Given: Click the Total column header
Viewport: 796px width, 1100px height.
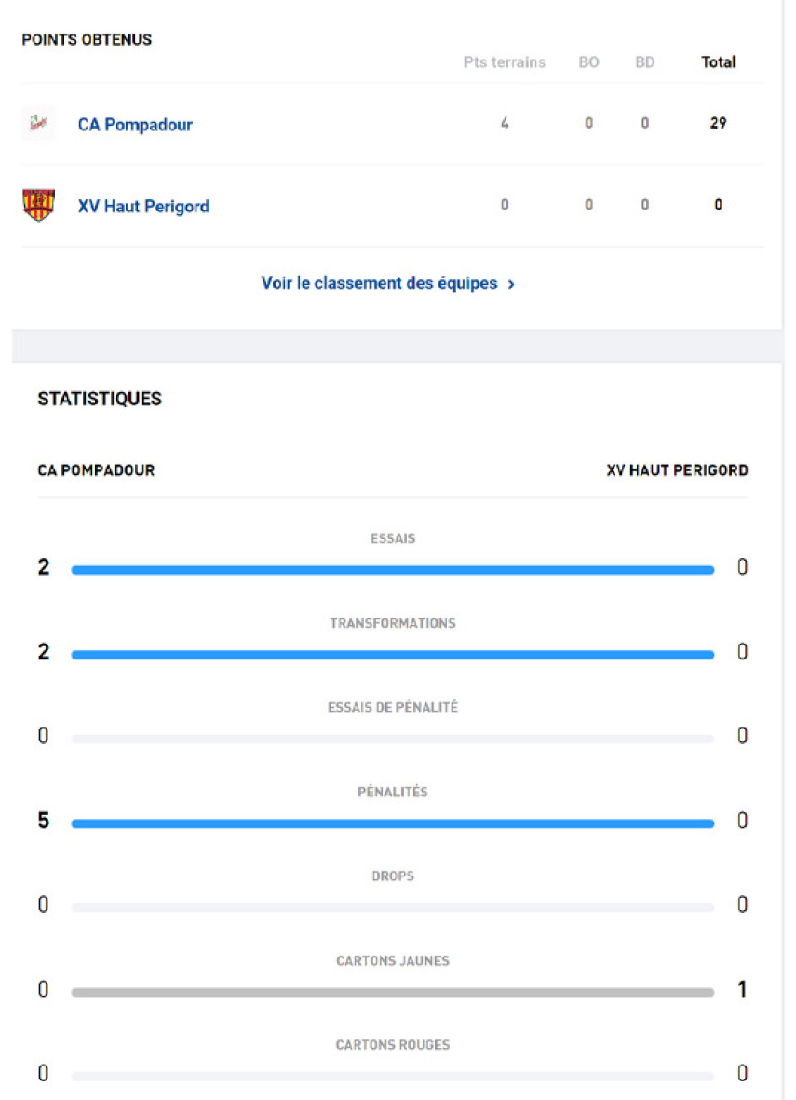Looking at the screenshot, I should click(x=718, y=62).
